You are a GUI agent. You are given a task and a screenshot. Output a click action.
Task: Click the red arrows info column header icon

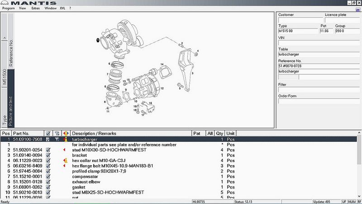66,133
